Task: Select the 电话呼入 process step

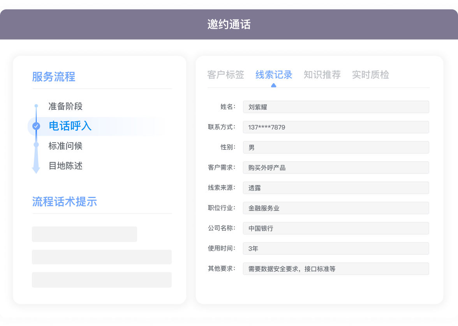Action: point(70,126)
